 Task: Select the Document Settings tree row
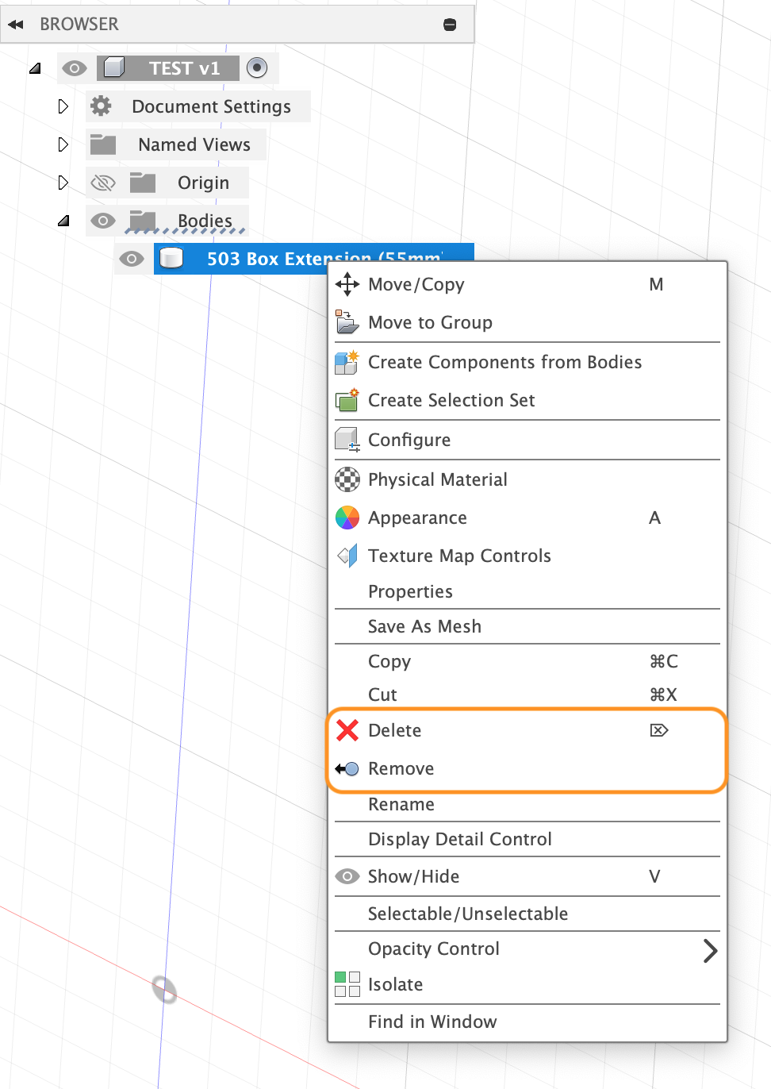point(198,106)
